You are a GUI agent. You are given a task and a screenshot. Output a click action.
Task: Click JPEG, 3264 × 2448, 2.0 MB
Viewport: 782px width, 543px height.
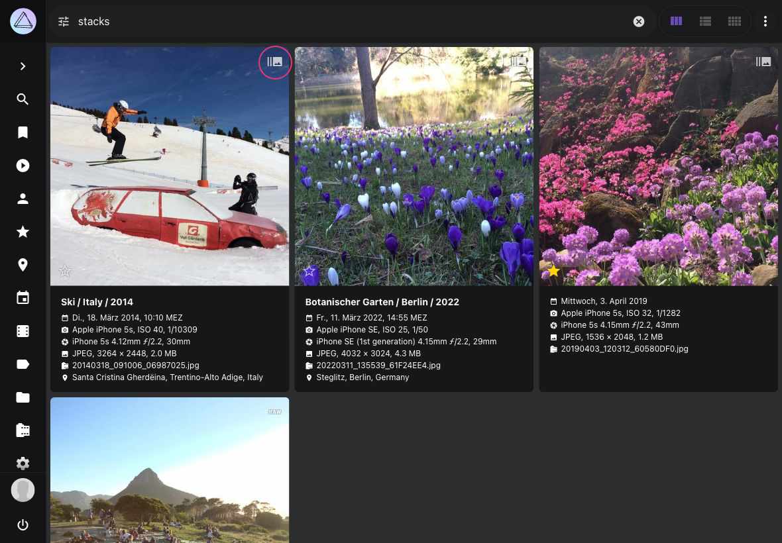coord(124,354)
